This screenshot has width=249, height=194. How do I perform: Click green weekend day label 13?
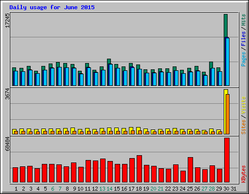coord(102,189)
